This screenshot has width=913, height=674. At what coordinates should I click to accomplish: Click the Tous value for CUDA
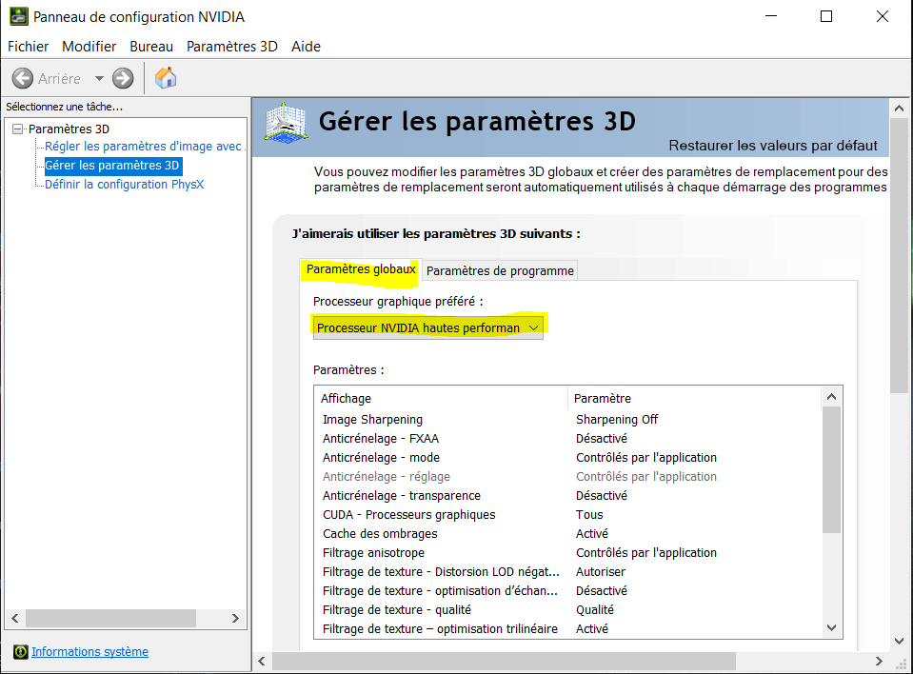pos(589,515)
